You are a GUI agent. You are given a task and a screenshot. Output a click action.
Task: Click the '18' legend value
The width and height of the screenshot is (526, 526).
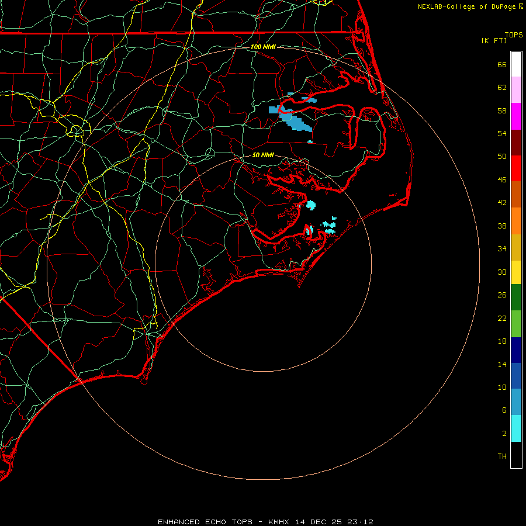(x=502, y=341)
